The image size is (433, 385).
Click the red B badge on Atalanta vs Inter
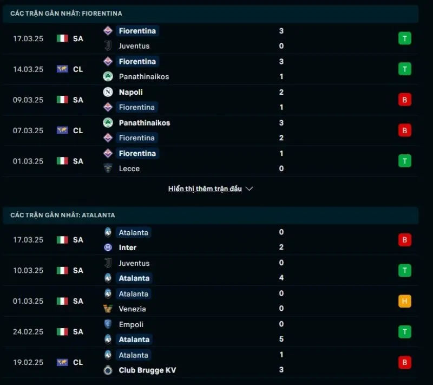pos(404,239)
